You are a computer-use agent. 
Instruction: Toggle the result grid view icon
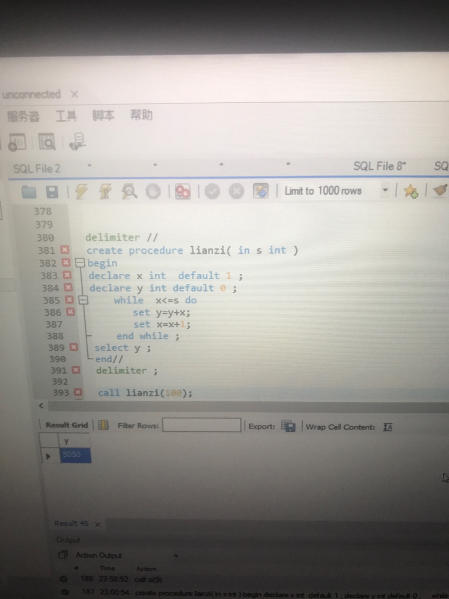coord(103,425)
